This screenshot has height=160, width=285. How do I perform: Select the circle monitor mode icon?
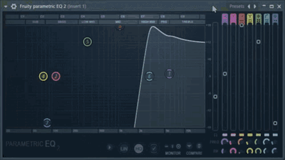[179, 146]
